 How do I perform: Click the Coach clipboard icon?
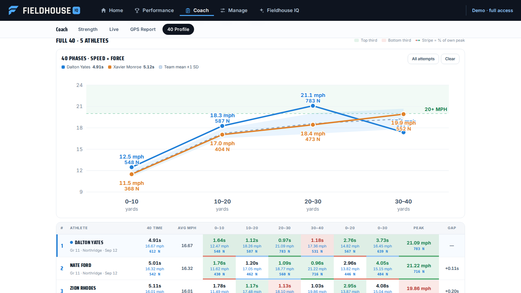pos(188,10)
